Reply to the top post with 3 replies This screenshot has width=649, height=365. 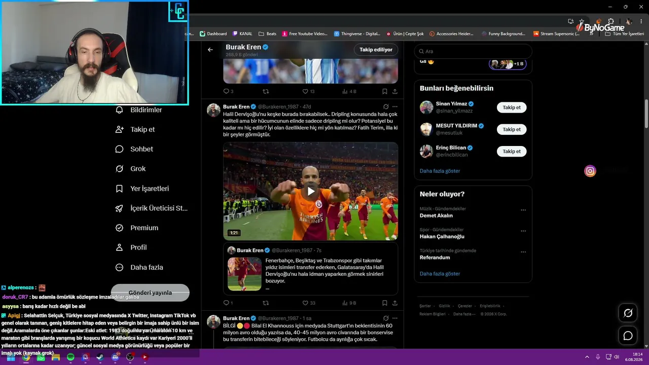click(x=227, y=91)
